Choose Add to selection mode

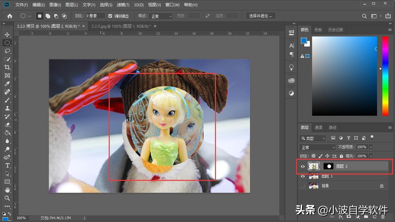(x=48, y=16)
